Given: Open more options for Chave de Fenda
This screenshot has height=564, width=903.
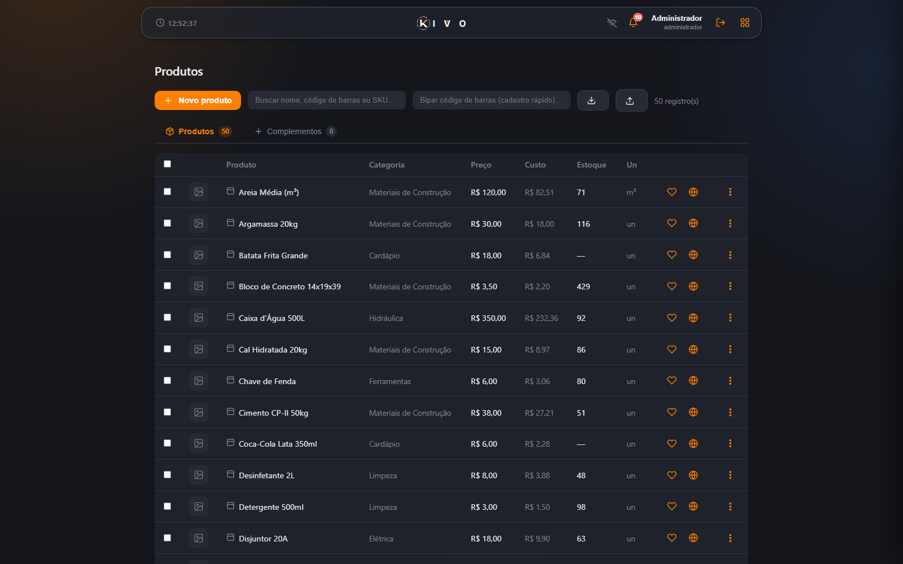Looking at the screenshot, I should click(730, 381).
